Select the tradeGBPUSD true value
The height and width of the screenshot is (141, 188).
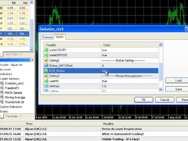point(130,55)
